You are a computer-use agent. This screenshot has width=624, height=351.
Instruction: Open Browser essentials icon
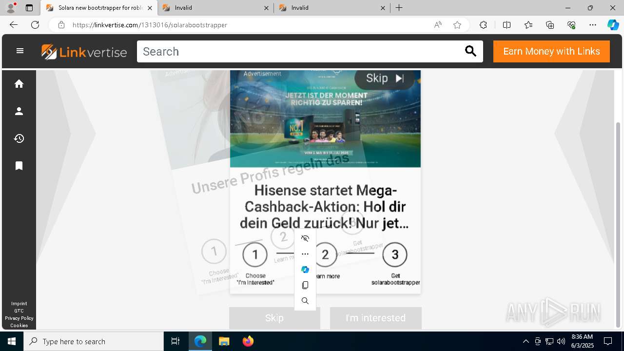click(571, 25)
